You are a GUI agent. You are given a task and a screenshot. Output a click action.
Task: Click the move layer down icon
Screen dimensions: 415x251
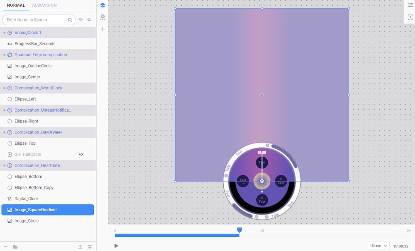click(x=90, y=247)
